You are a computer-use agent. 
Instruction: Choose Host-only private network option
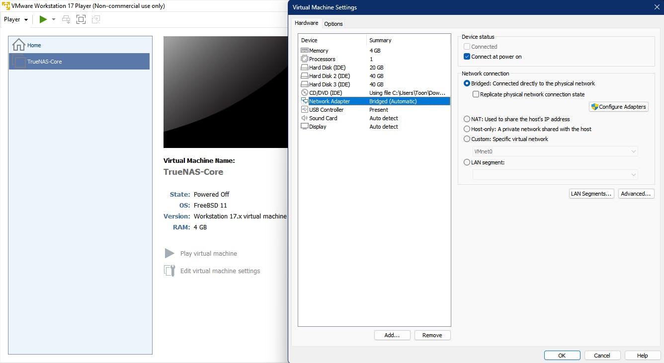(467, 129)
